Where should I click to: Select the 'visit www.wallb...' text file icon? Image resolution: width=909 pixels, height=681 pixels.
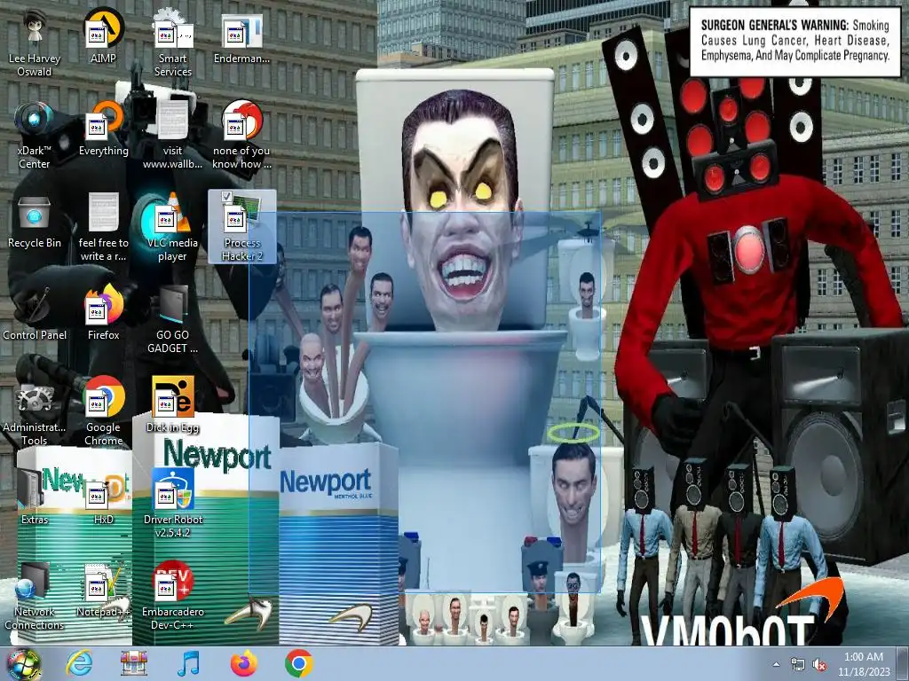coord(173,135)
